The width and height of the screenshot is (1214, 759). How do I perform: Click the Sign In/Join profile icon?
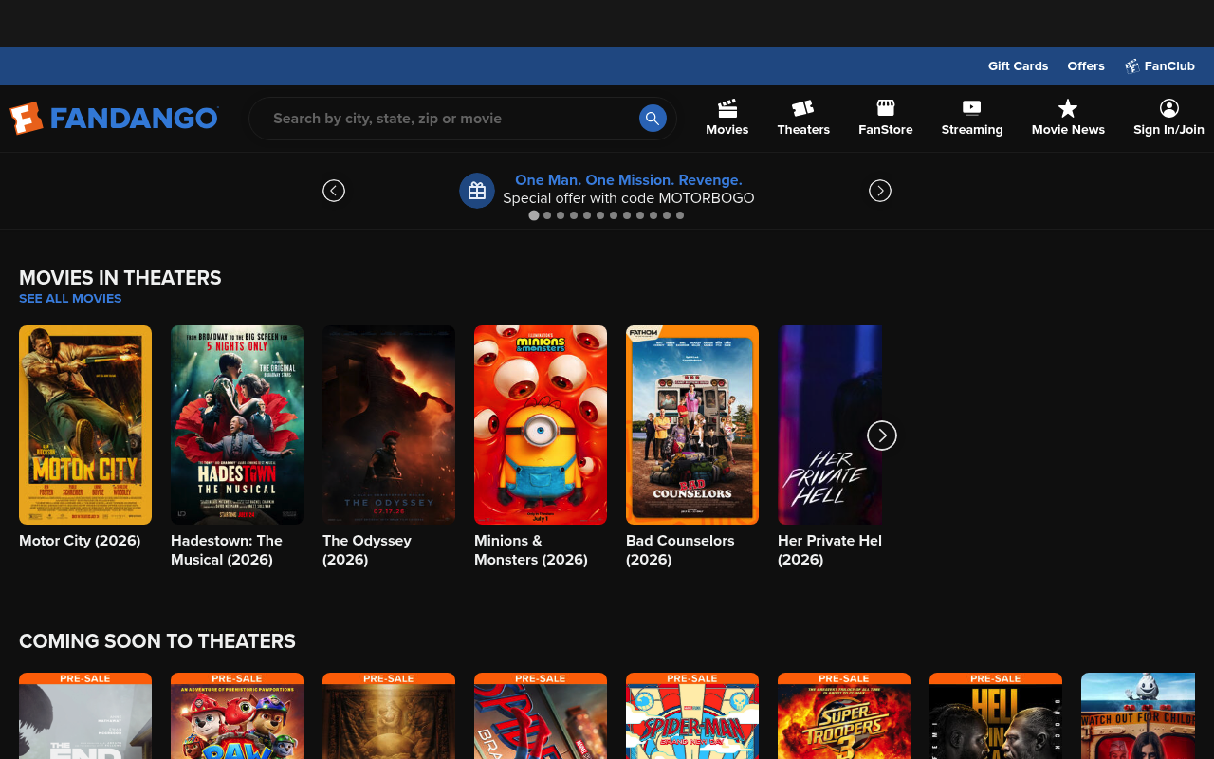click(x=1168, y=119)
